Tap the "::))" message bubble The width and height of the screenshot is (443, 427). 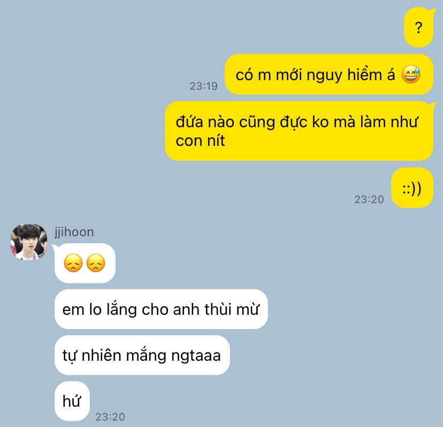tap(412, 188)
